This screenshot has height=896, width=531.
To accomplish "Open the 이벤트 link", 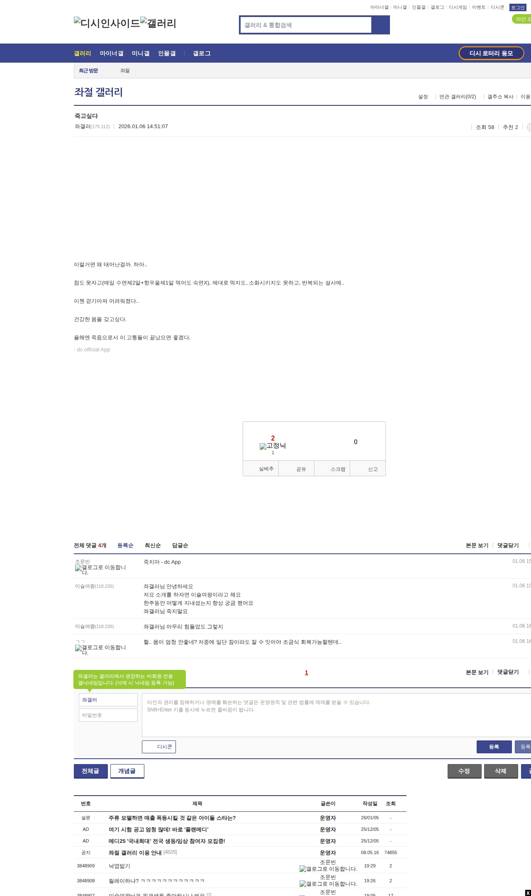I will tap(479, 7).
